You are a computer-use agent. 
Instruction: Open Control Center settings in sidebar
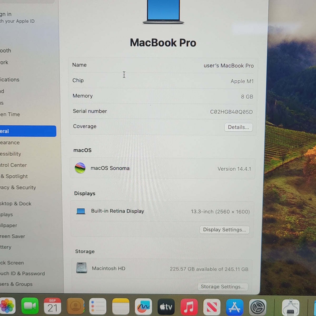click(x=13, y=165)
